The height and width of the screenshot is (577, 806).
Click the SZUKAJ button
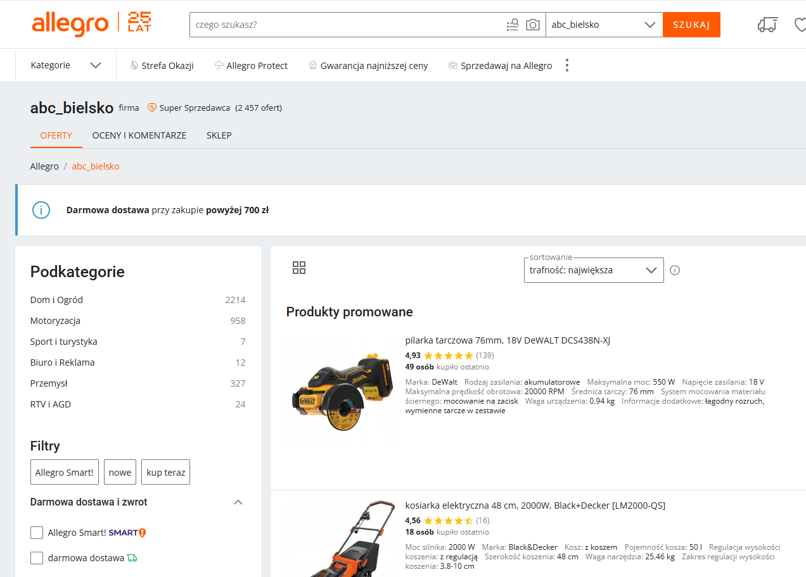691,25
